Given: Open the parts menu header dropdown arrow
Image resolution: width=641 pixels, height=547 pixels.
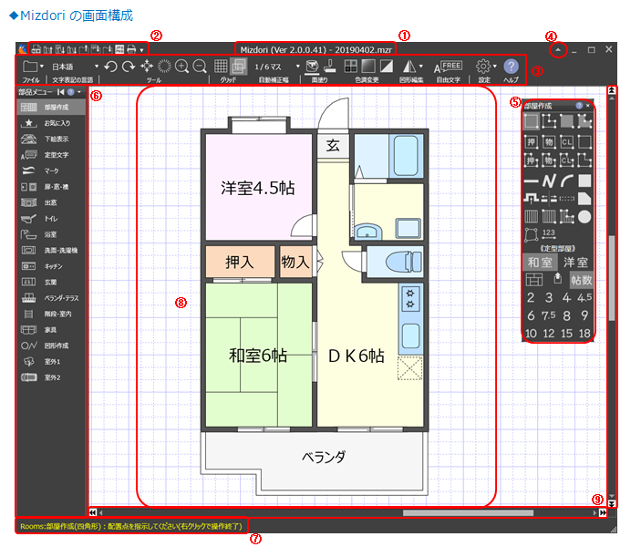Looking at the screenshot, I should [x=79, y=92].
